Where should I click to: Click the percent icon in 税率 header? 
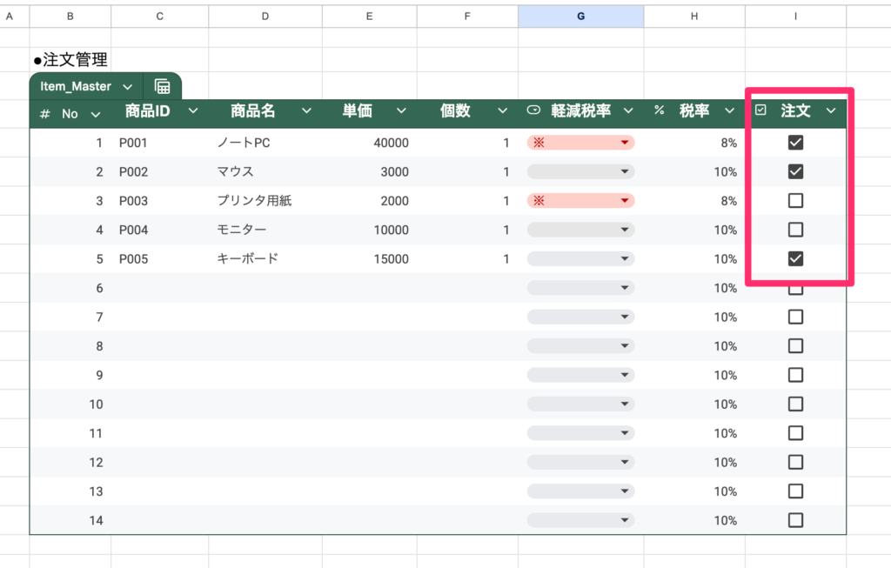659,110
